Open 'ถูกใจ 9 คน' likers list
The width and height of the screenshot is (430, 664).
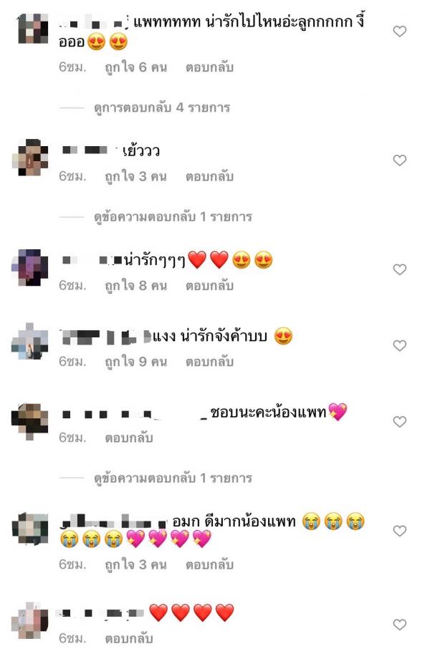pos(136,362)
